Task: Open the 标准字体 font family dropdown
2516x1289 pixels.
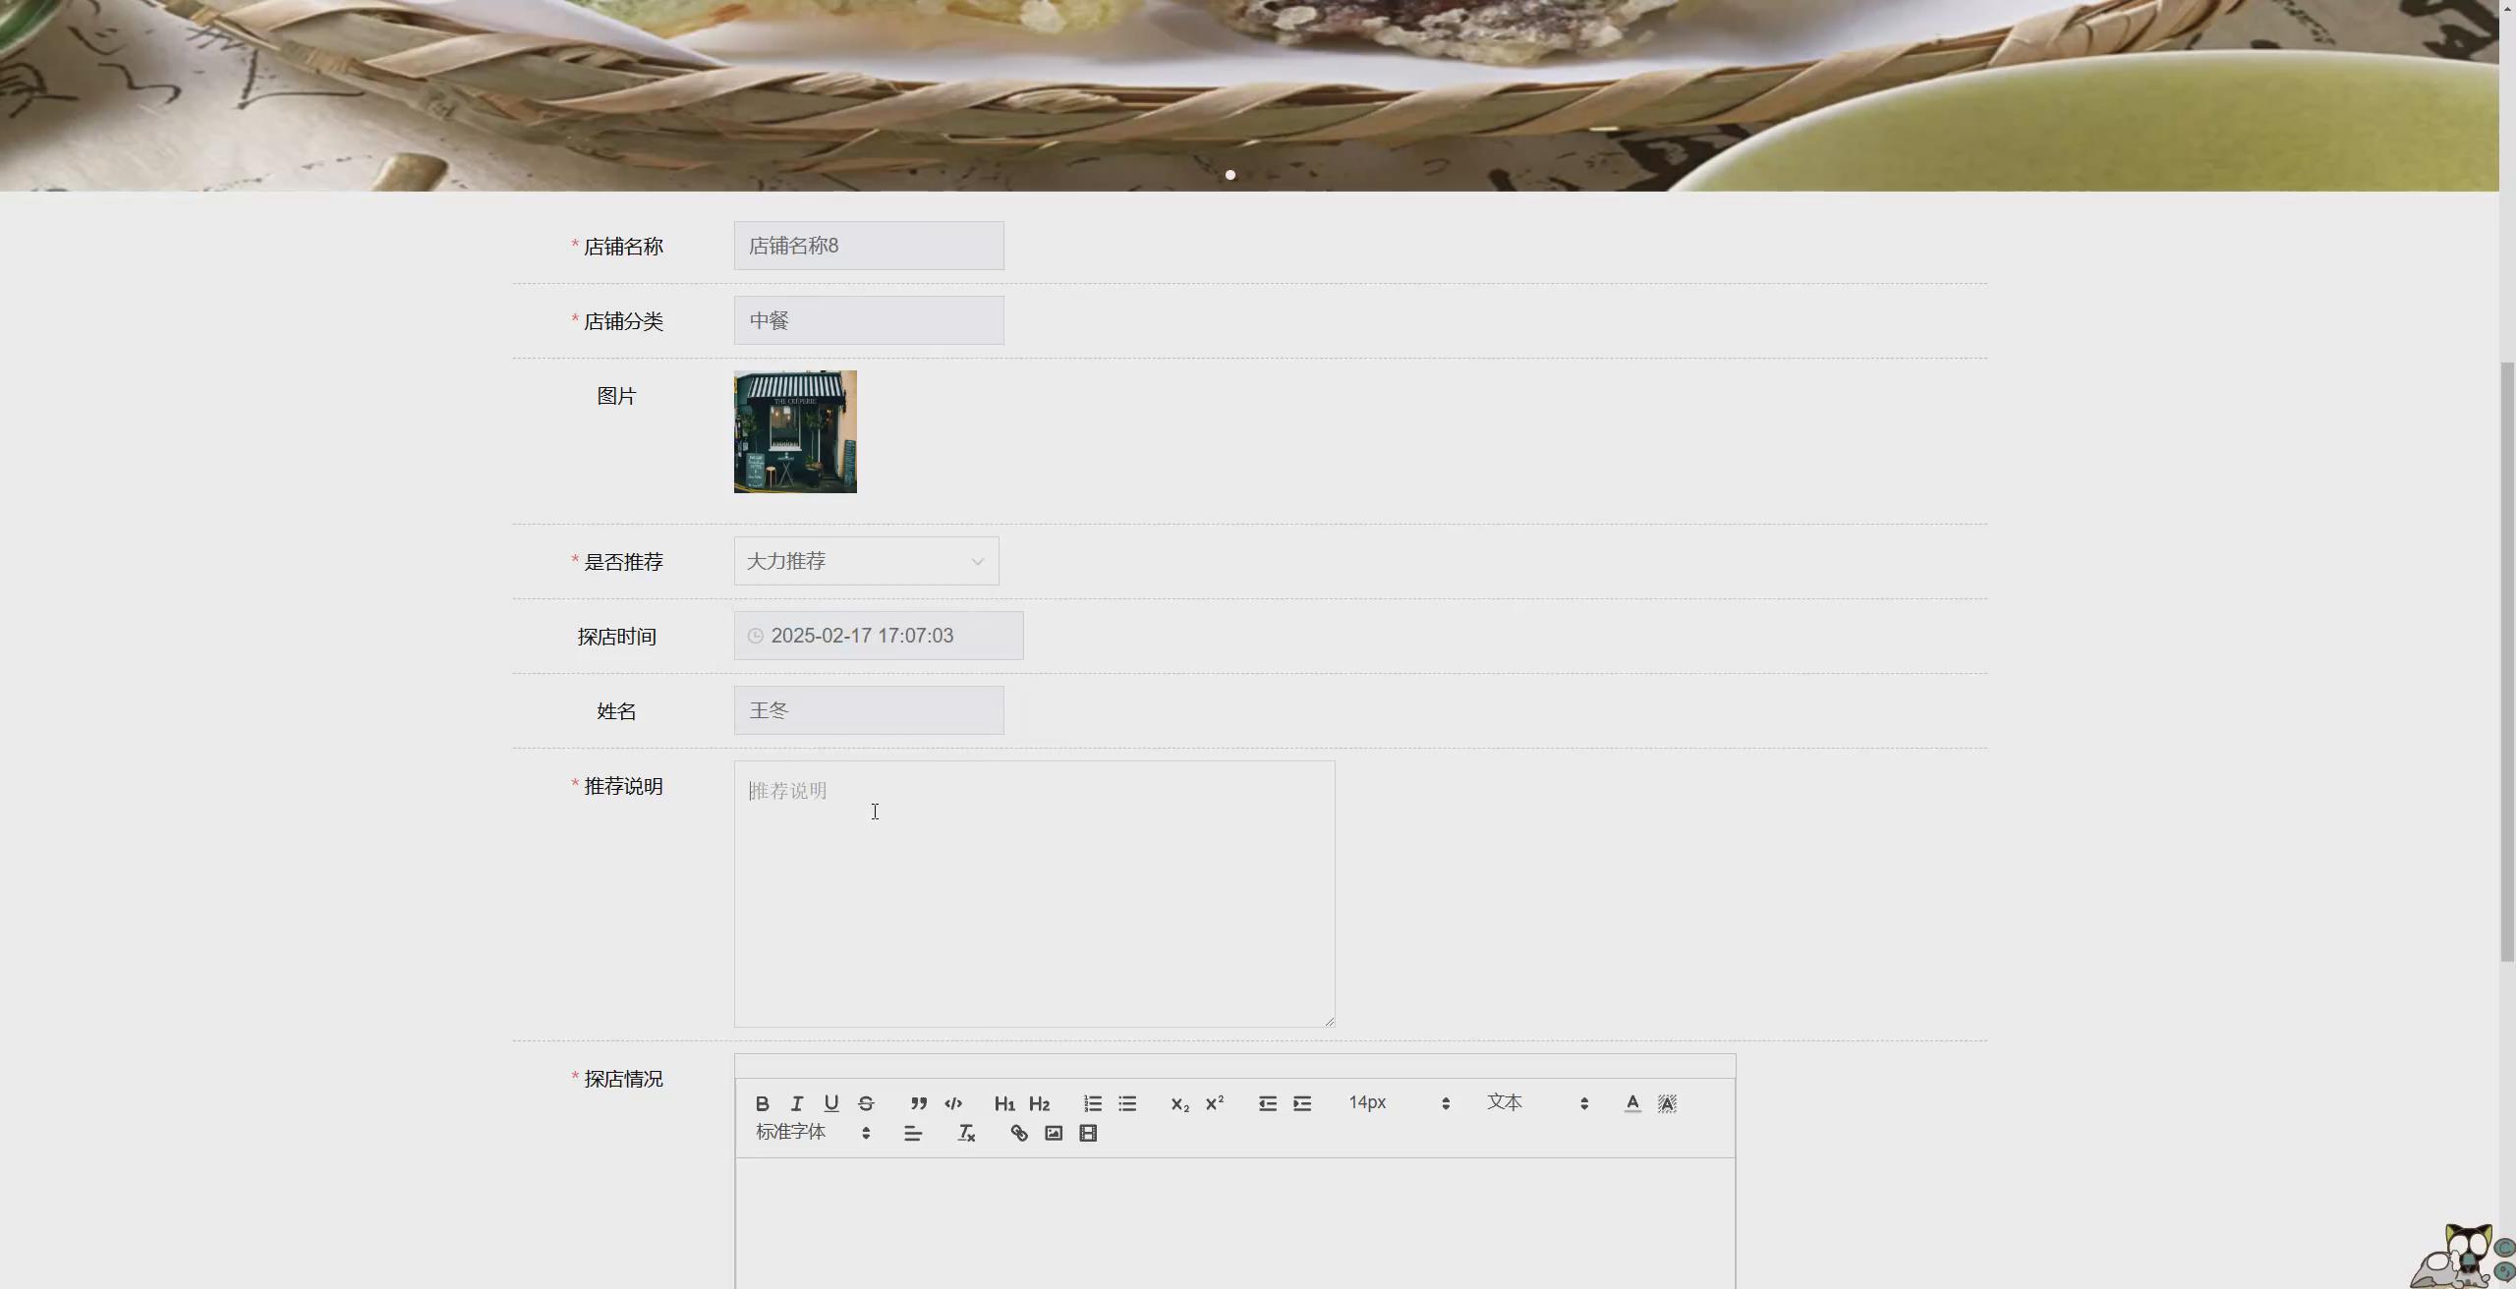Action: point(813,1133)
